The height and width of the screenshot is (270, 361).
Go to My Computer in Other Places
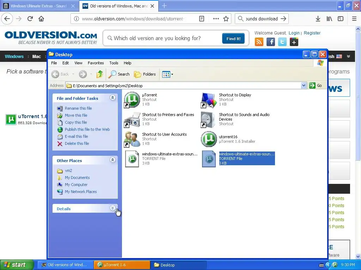click(76, 185)
